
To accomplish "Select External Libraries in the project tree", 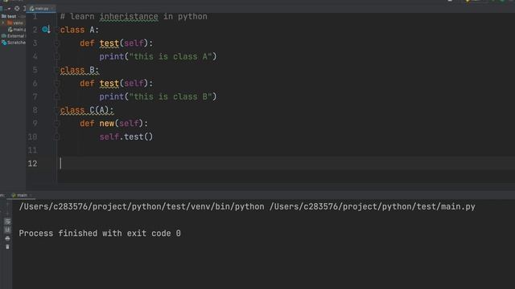I will pos(14,36).
